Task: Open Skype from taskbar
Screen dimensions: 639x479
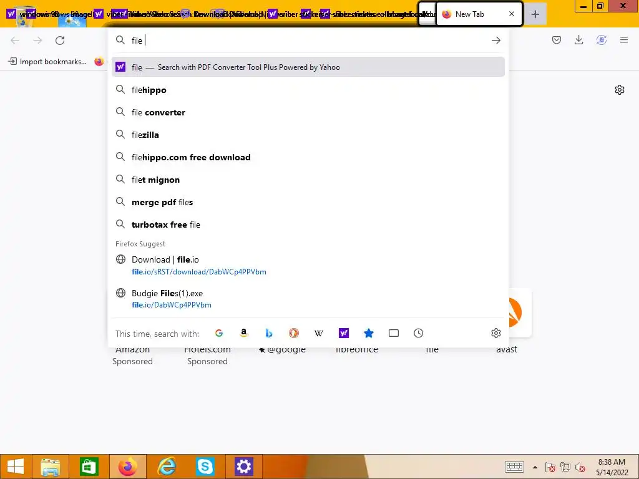Action: (x=205, y=467)
